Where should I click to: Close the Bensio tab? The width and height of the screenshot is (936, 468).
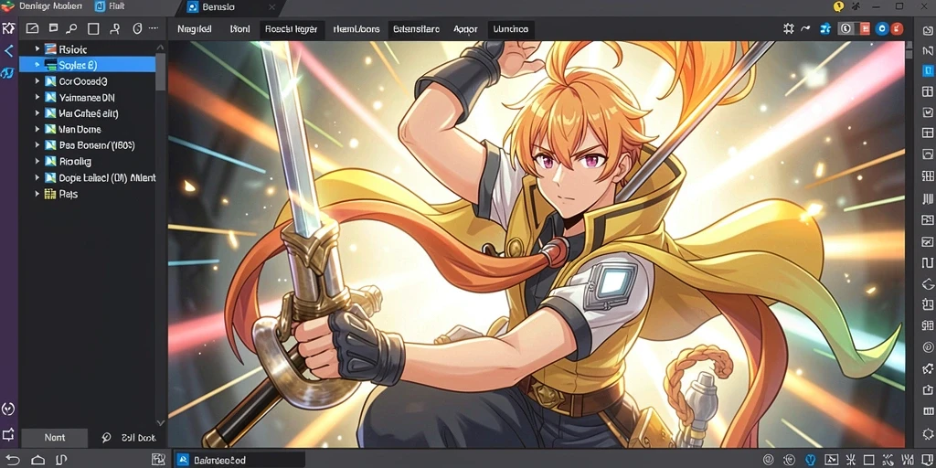(271, 7)
